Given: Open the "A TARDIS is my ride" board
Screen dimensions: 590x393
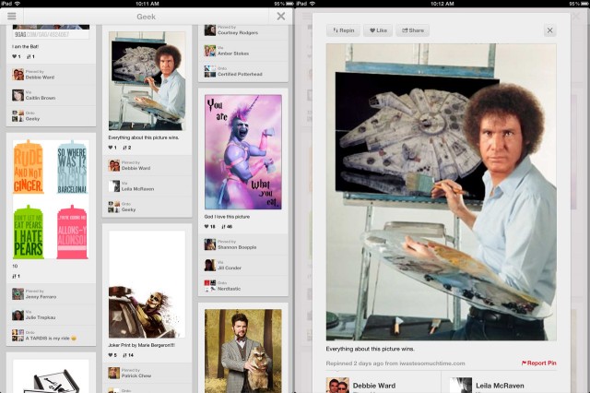Looking at the screenshot, I should pos(51,336).
